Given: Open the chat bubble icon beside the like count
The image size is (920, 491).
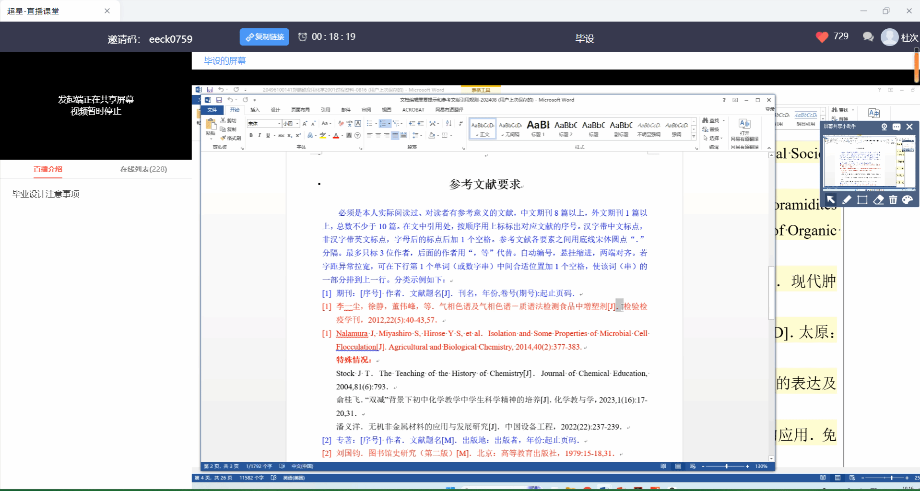Looking at the screenshot, I should tap(868, 37).
